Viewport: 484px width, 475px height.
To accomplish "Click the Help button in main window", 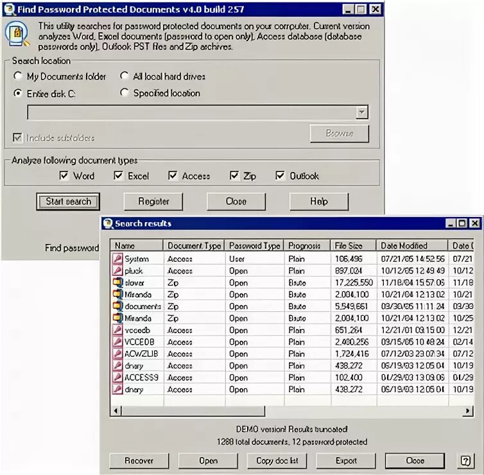I will tap(319, 202).
